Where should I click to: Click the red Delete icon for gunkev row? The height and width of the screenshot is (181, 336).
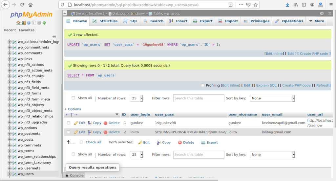coord(105,123)
